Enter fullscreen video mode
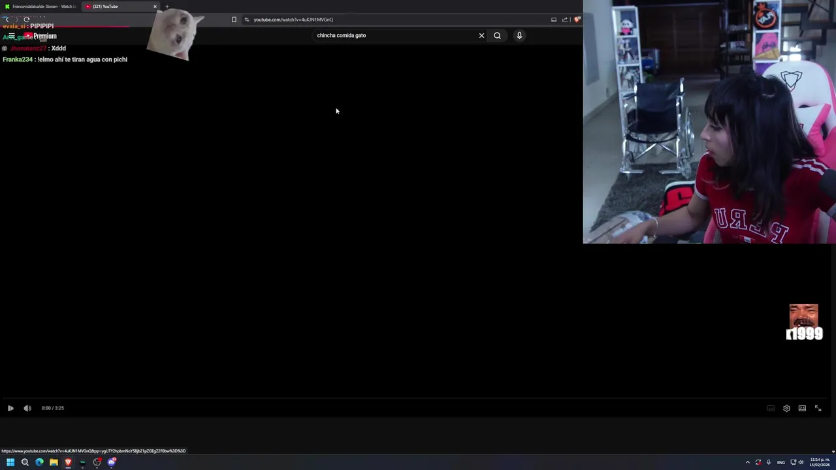836x470 pixels. [818, 408]
